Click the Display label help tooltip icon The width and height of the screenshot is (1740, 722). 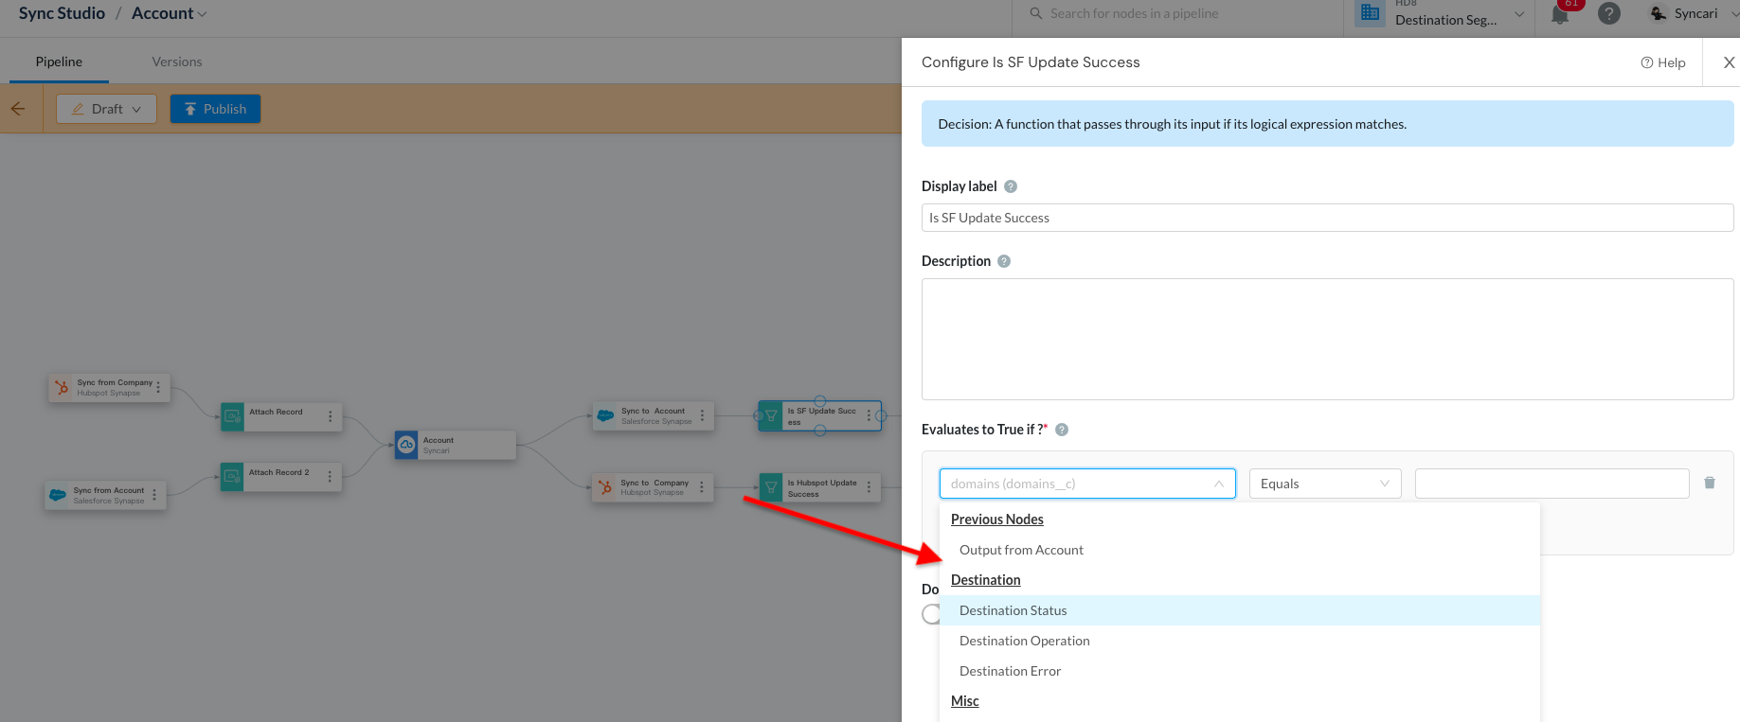click(1011, 186)
